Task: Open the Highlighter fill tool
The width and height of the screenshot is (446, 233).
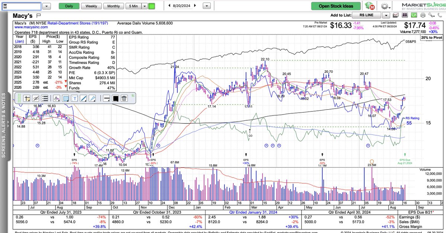Action: pos(57,98)
